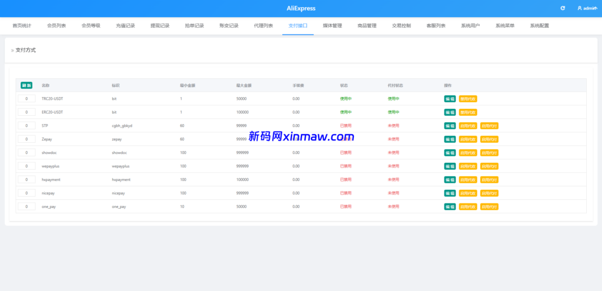Screen dimensions: 602x291
Task: Open the 提现记录 tab
Action: [x=160, y=26]
